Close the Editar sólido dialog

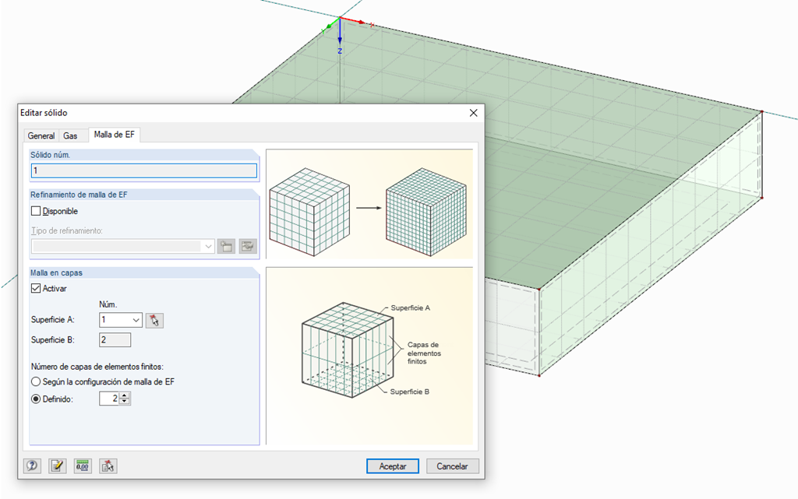pyautogui.click(x=473, y=113)
